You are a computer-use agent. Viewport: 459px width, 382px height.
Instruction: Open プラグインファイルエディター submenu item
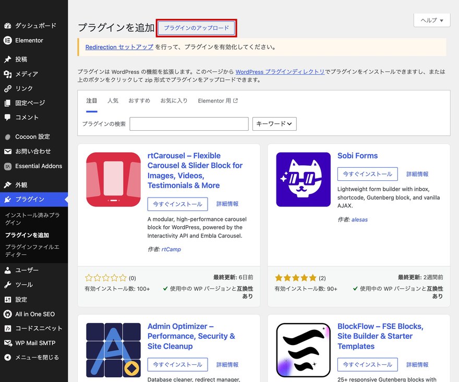[32, 251]
